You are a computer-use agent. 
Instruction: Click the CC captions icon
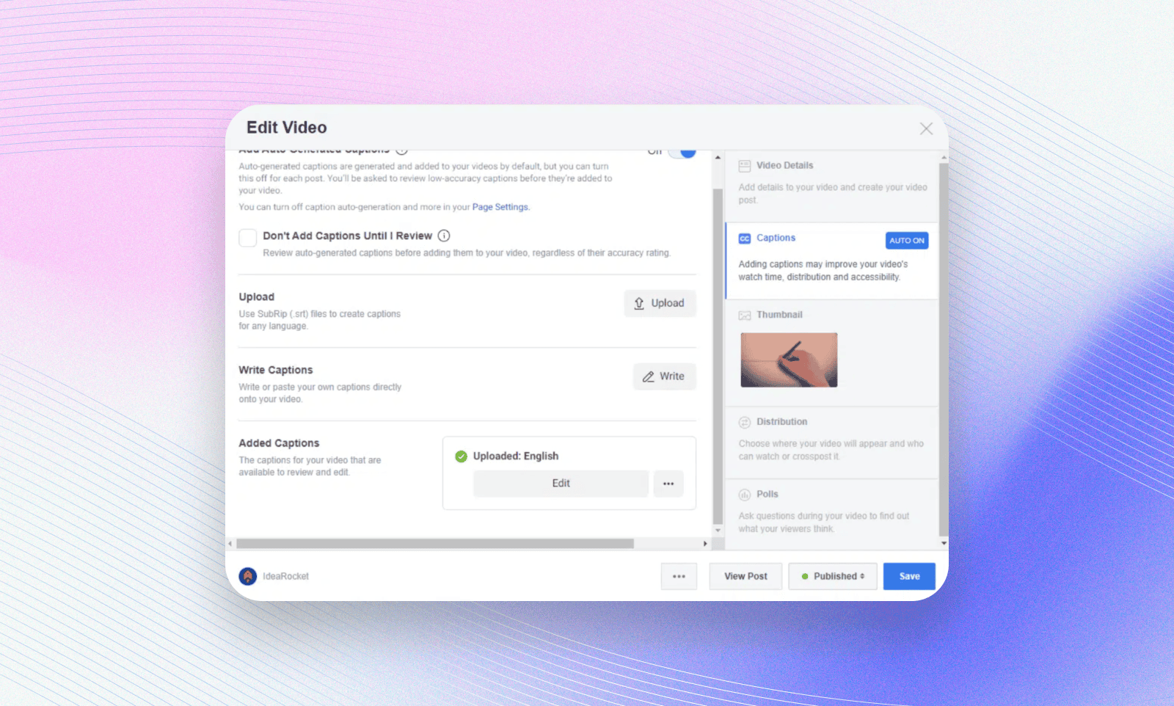(745, 239)
